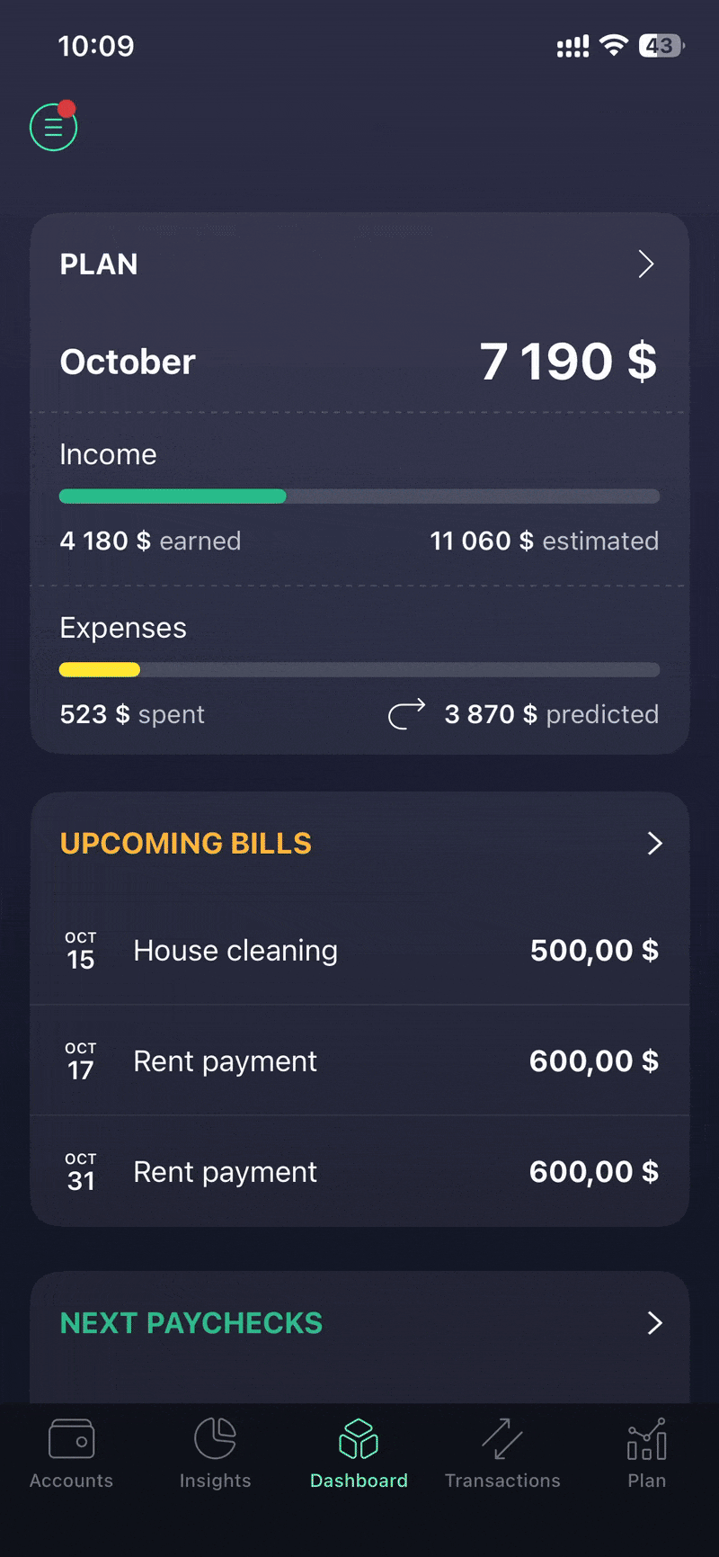Tap the UPCOMING BILLS heading

186,844
